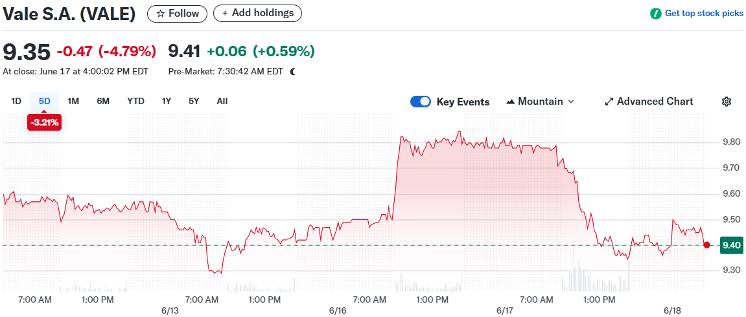Click the 9.80 y-axis price label
Viewport: 746px width, 317px height.
click(x=731, y=142)
